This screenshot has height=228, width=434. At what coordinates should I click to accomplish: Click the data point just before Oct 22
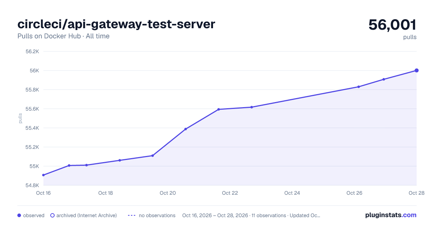(218, 109)
